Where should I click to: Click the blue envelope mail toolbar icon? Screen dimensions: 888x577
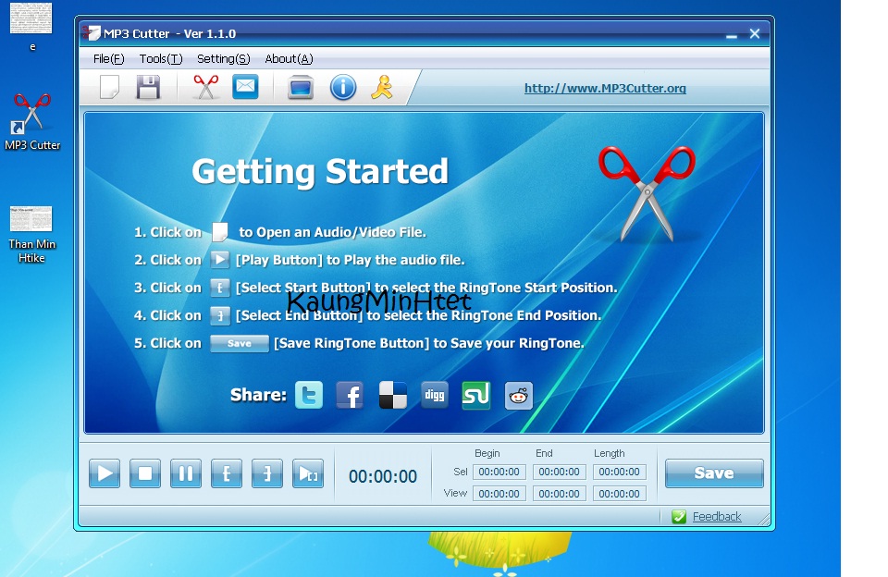(245, 87)
